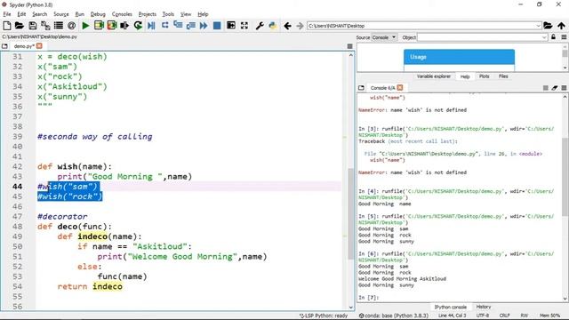
Task: Click the Step over debug icon
Action: (164, 26)
